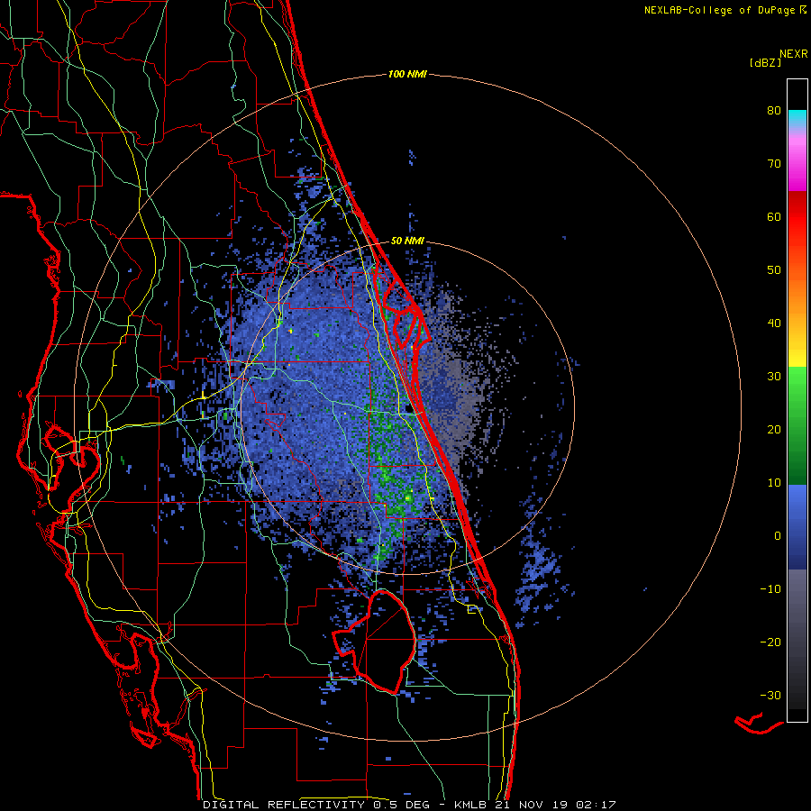Image resolution: width=811 pixels, height=811 pixels.
Task: Click the 70 value on the dBZ scale
Action: (x=774, y=163)
